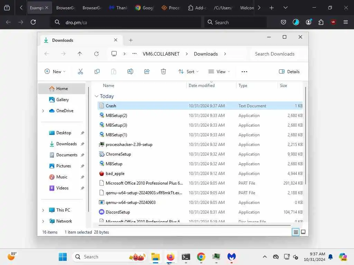
Task: Open the New item dropdown
Action: click(55, 72)
